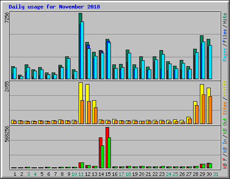
Task: Click green day number 4 on x-axis
Action: click(x=35, y=174)
